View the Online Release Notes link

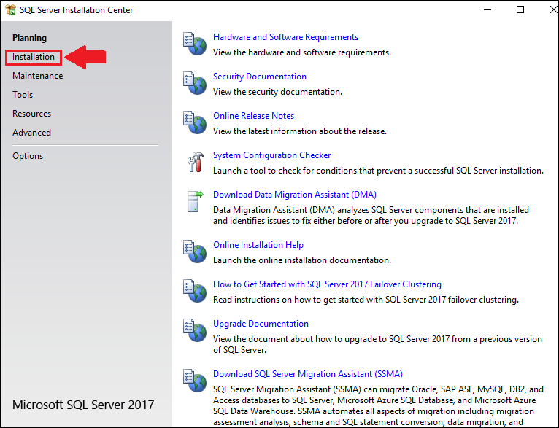pyautogui.click(x=253, y=116)
